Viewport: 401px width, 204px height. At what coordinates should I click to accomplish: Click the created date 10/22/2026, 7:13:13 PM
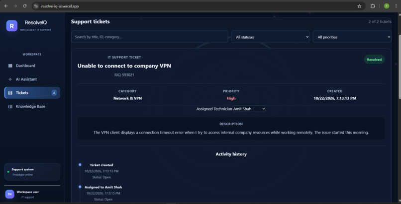335,98
